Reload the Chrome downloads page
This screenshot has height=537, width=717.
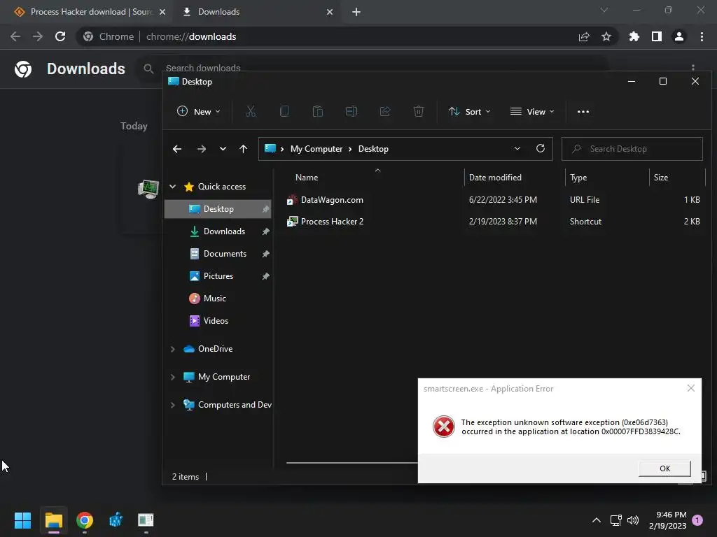pos(60,36)
